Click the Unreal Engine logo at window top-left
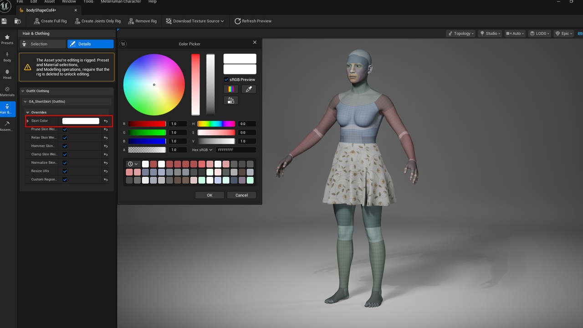 5,5
